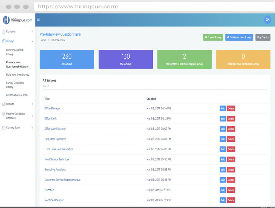Image resolution: width=275 pixels, height=208 pixels.
Task: Collapse the Surveys menu chevron
Action: pyautogui.click(x=32, y=42)
